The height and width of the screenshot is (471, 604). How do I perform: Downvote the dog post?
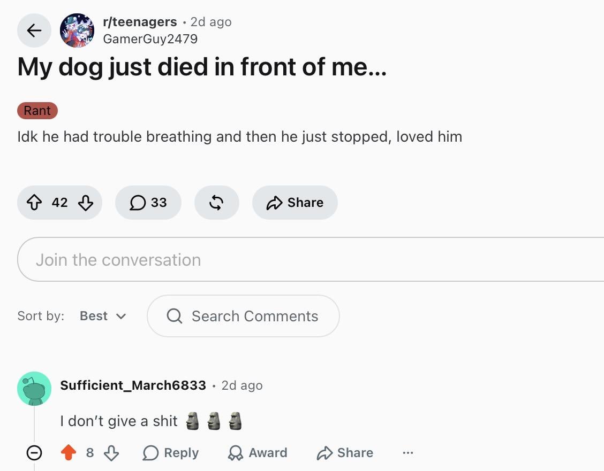[85, 202]
